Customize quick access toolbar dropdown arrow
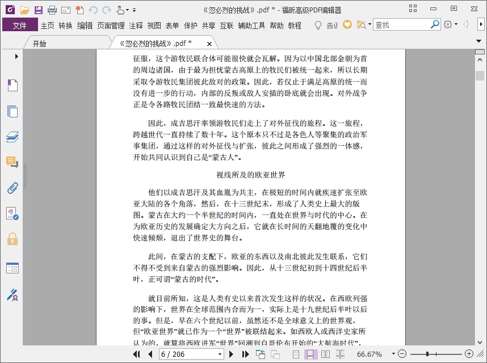Image resolution: width=487 pixels, height=363 pixels. (x=134, y=10)
